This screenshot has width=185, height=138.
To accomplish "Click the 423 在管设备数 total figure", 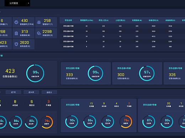I will point(10,71).
